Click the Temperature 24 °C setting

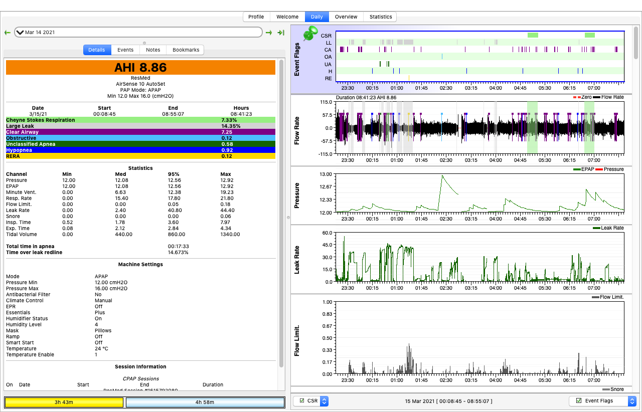(57, 348)
